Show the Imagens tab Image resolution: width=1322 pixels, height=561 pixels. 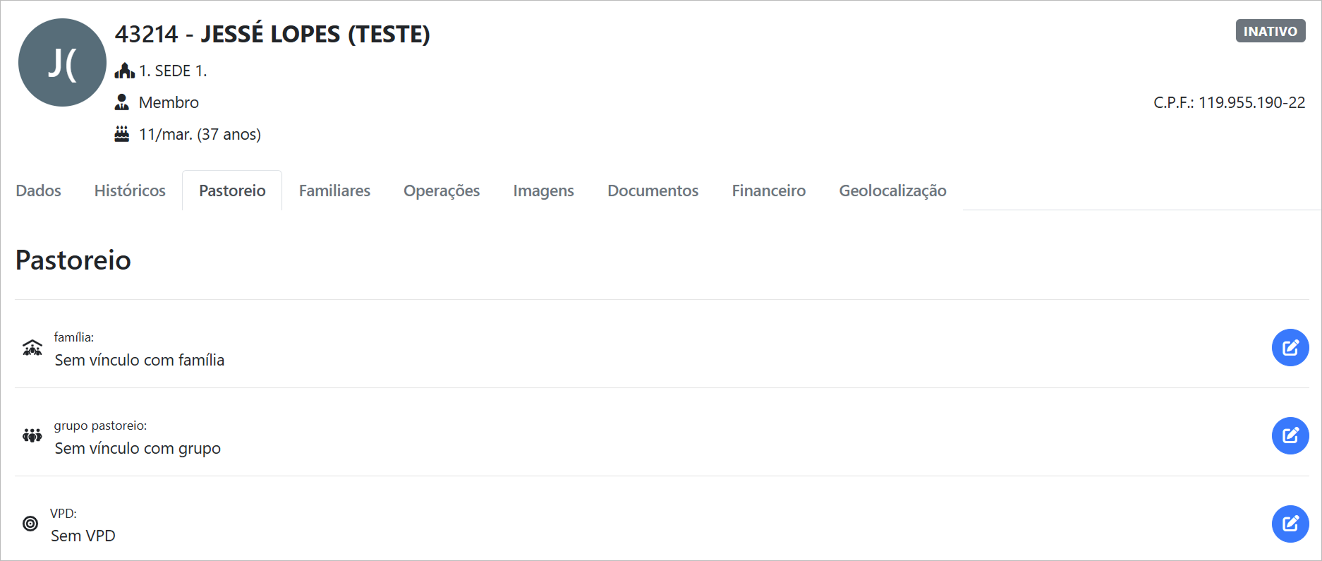pos(543,191)
